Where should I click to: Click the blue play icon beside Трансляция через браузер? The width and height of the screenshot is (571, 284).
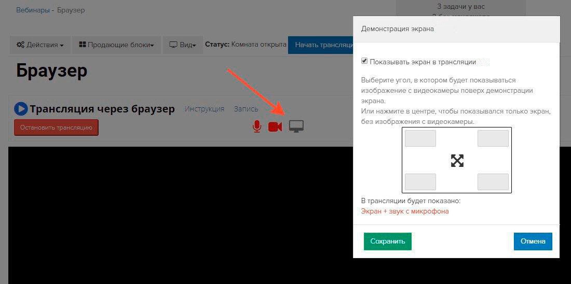click(x=21, y=108)
